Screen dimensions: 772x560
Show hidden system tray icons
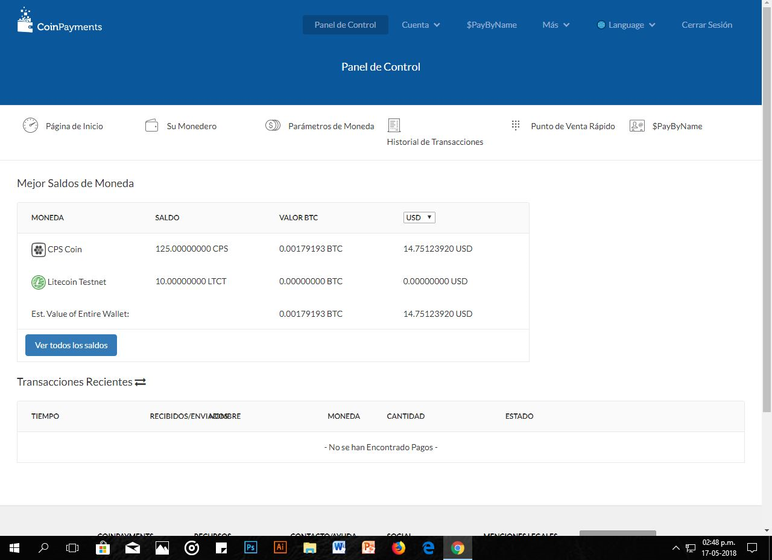(x=675, y=548)
